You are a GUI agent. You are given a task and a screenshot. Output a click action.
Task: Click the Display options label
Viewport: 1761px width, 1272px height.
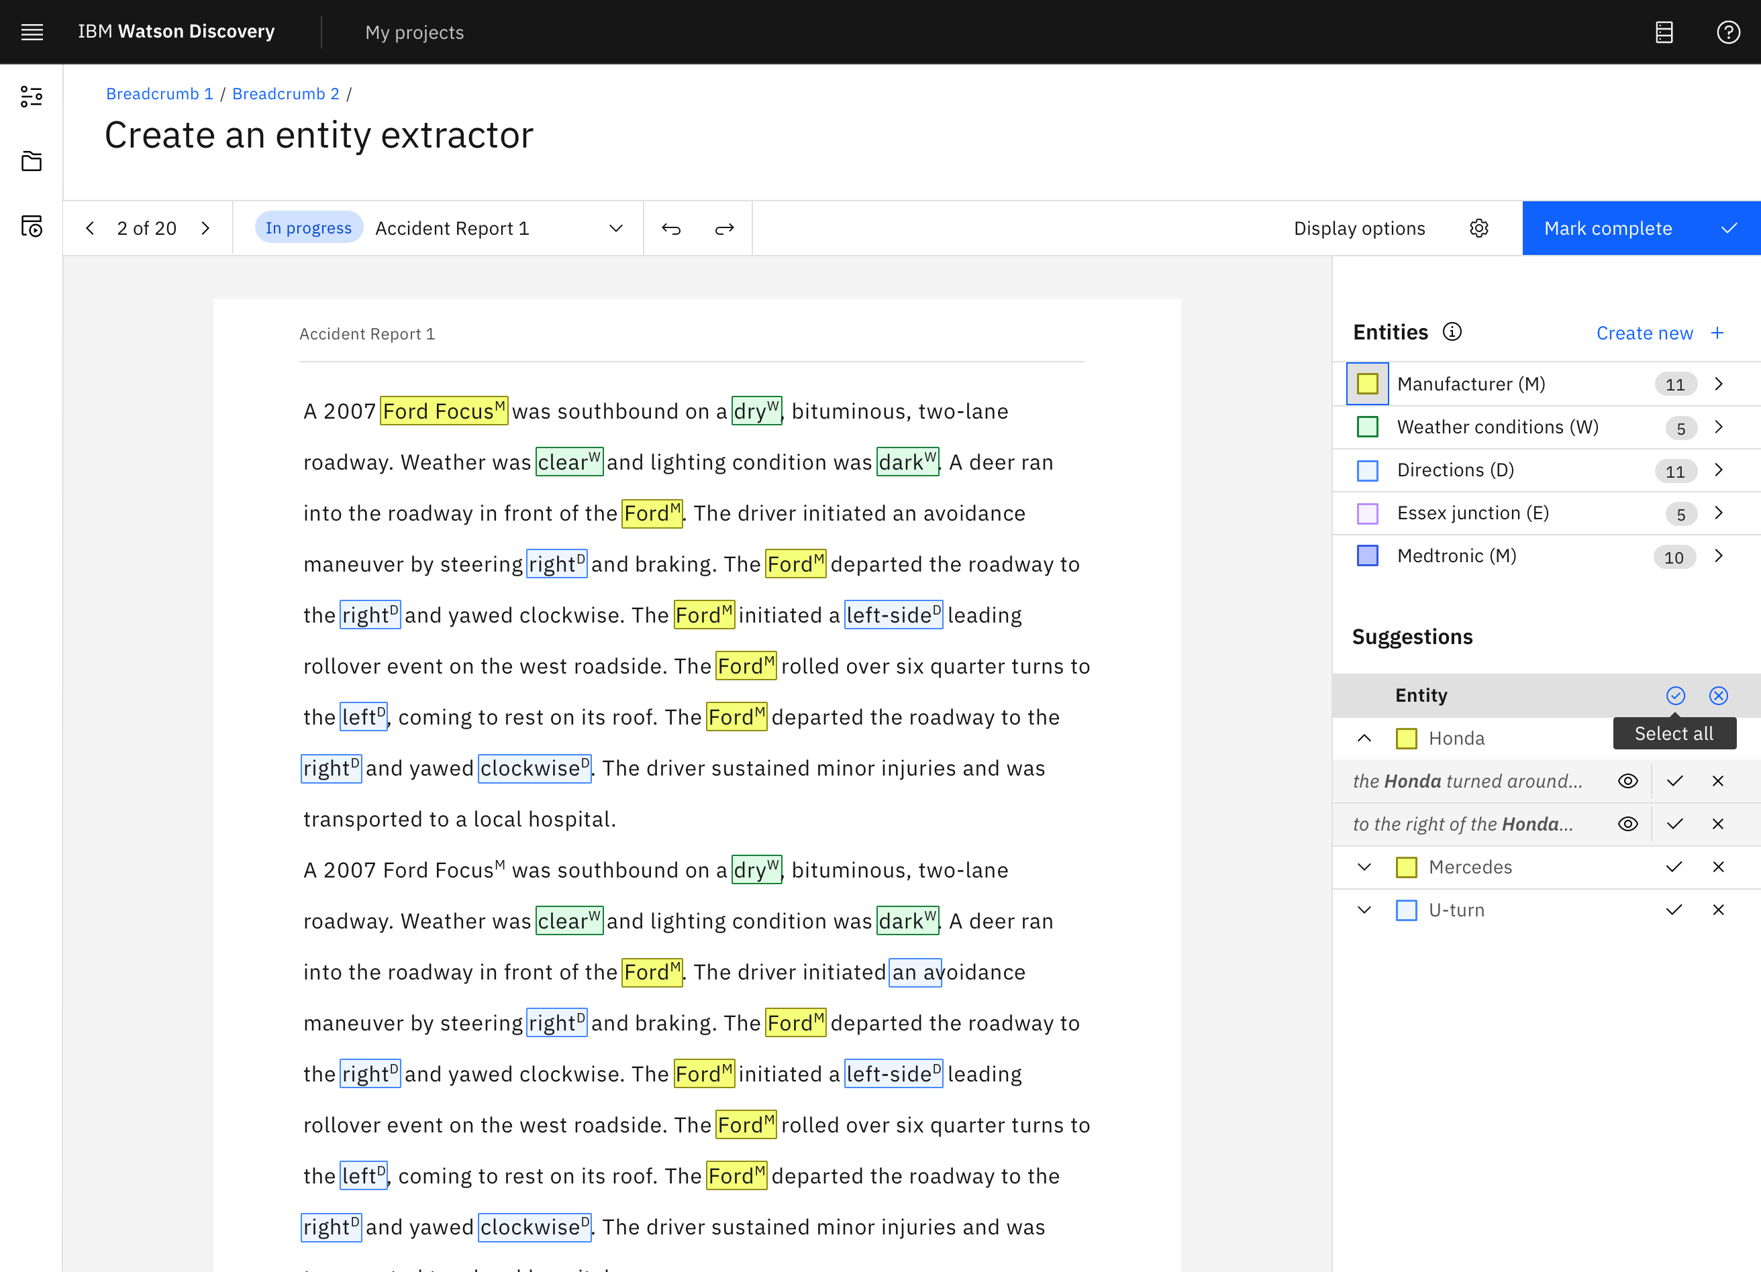1359,228
